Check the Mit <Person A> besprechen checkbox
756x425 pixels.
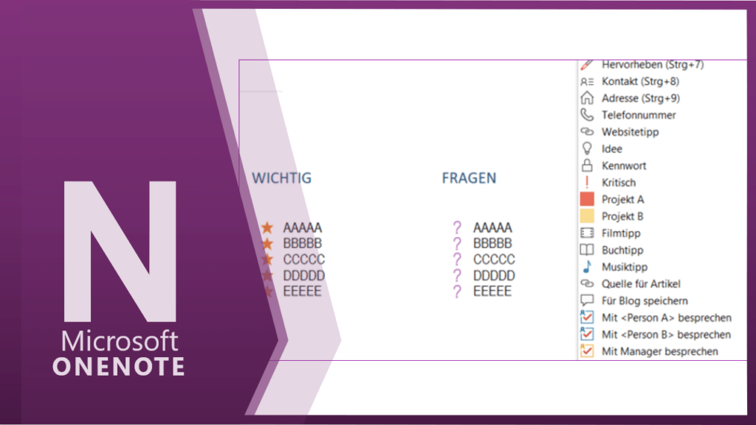pos(587,317)
